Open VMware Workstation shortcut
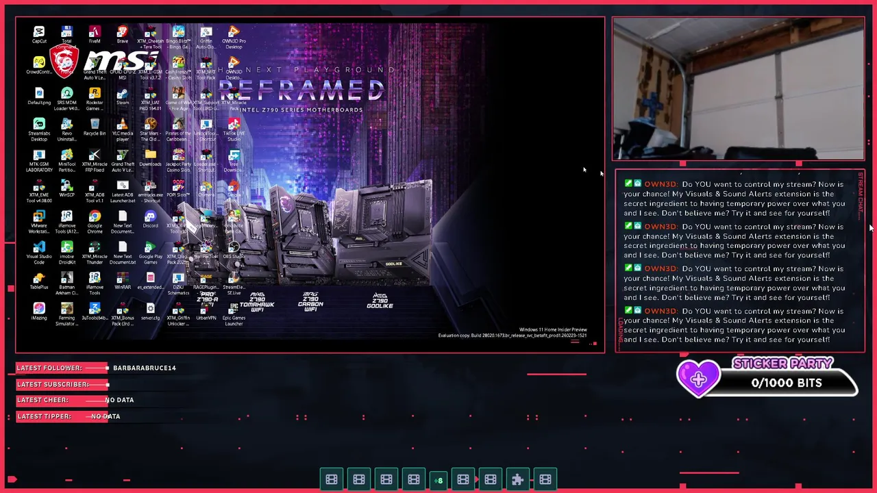The height and width of the screenshot is (493, 877). coord(39,223)
